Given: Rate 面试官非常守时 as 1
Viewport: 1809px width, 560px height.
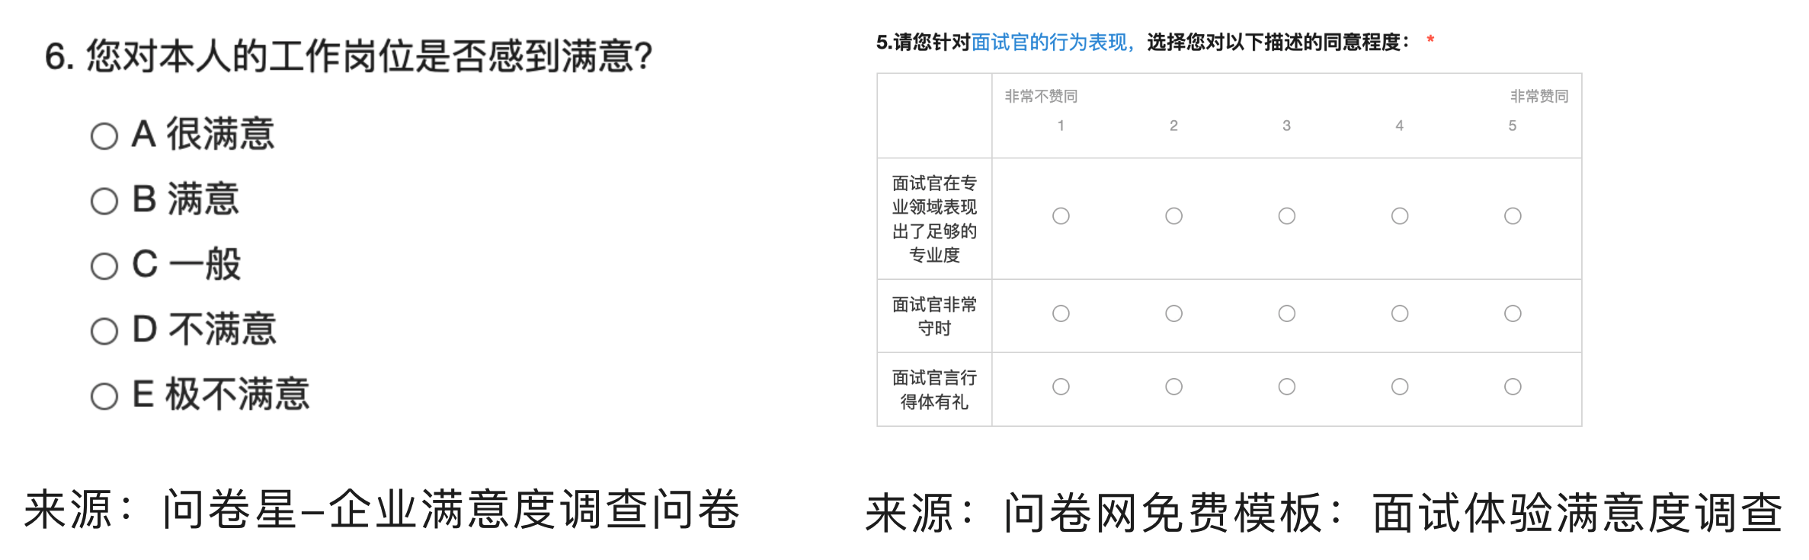Looking at the screenshot, I should coord(1061,313).
